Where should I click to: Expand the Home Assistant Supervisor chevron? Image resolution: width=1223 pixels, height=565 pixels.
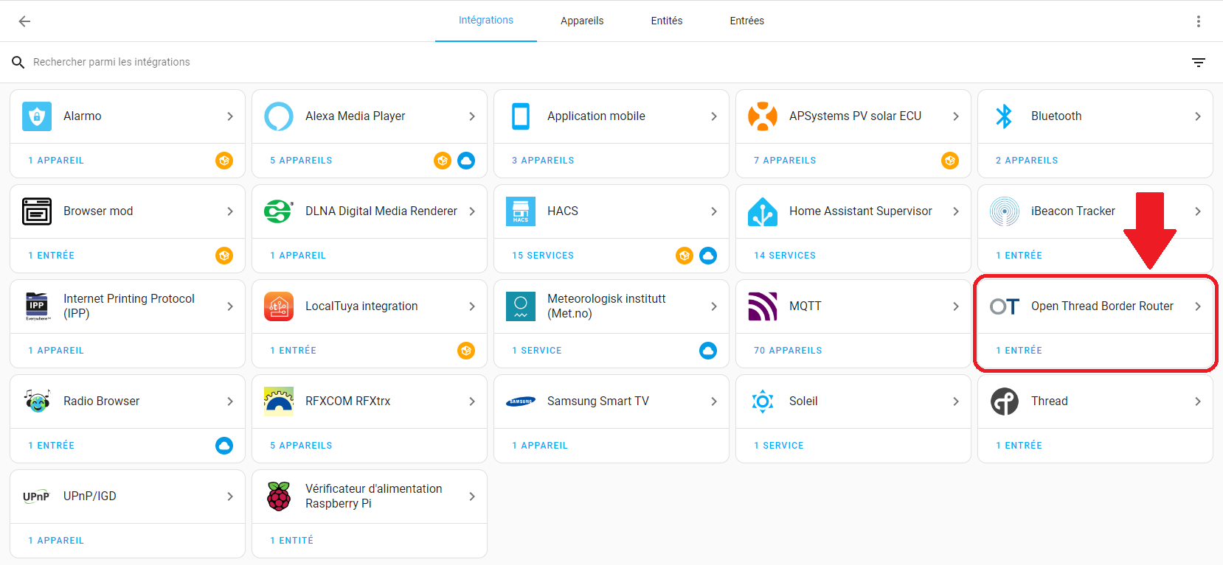tap(955, 211)
